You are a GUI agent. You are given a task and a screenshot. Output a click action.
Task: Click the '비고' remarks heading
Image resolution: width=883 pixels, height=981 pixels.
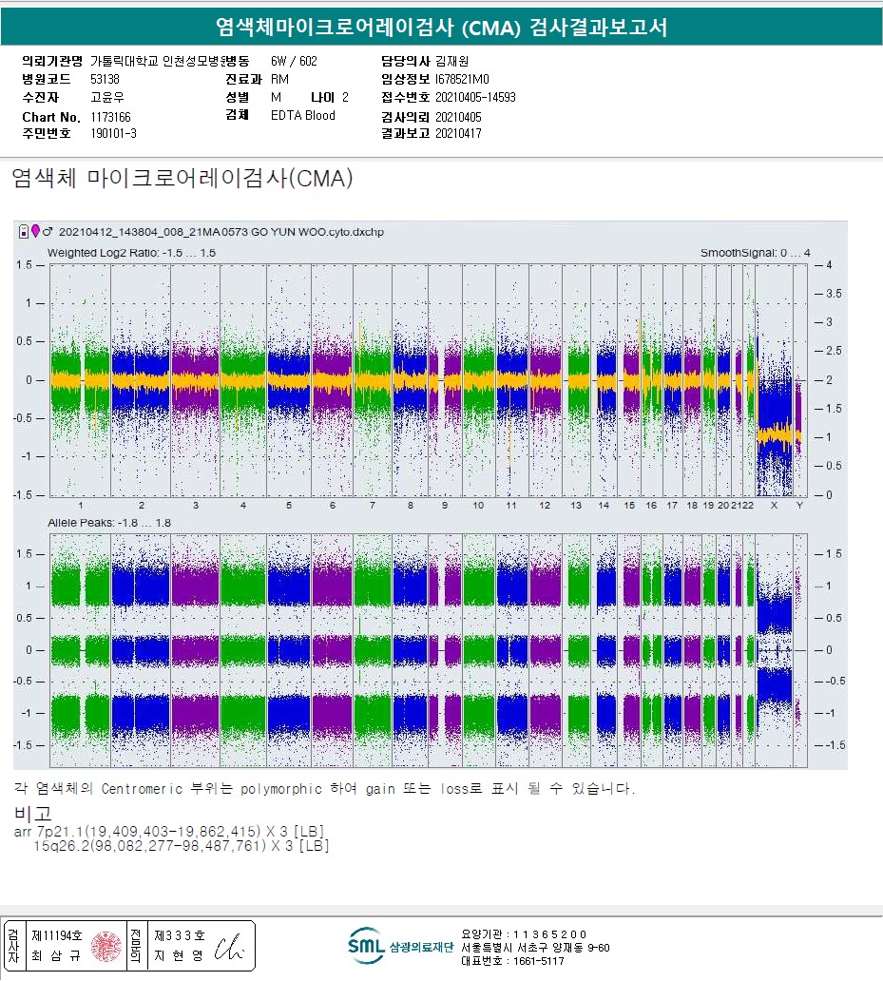pyautogui.click(x=32, y=814)
